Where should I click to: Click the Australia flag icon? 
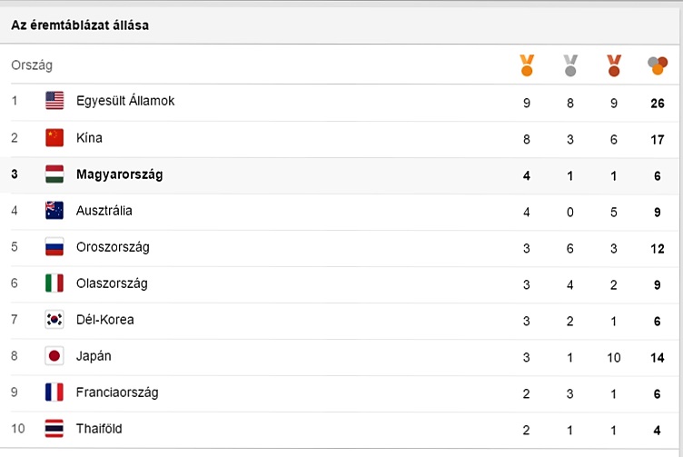(54, 211)
